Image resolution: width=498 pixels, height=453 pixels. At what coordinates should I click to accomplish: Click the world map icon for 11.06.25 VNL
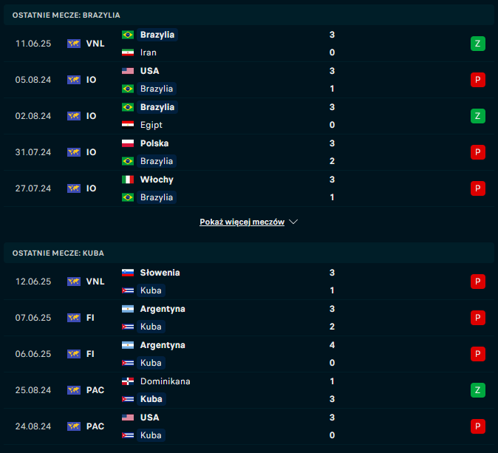(x=74, y=44)
